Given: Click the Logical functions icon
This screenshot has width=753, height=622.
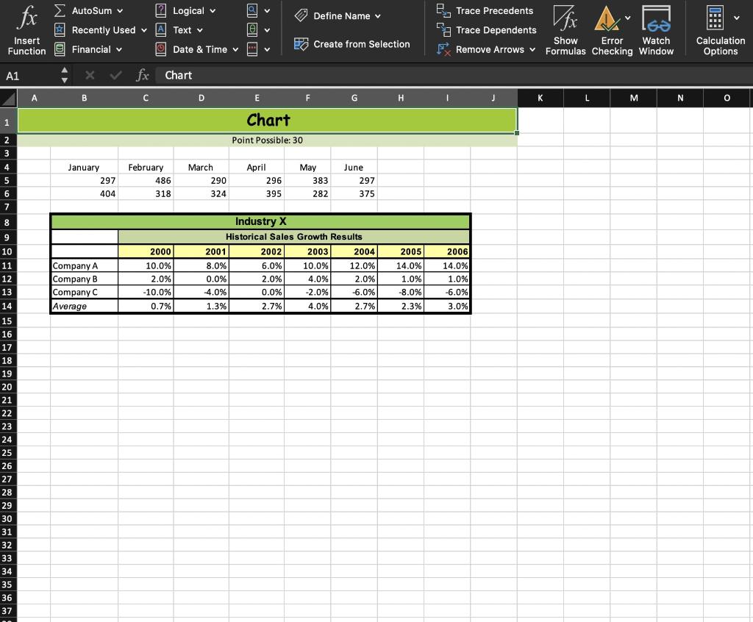Looking at the screenshot, I should (x=161, y=10).
